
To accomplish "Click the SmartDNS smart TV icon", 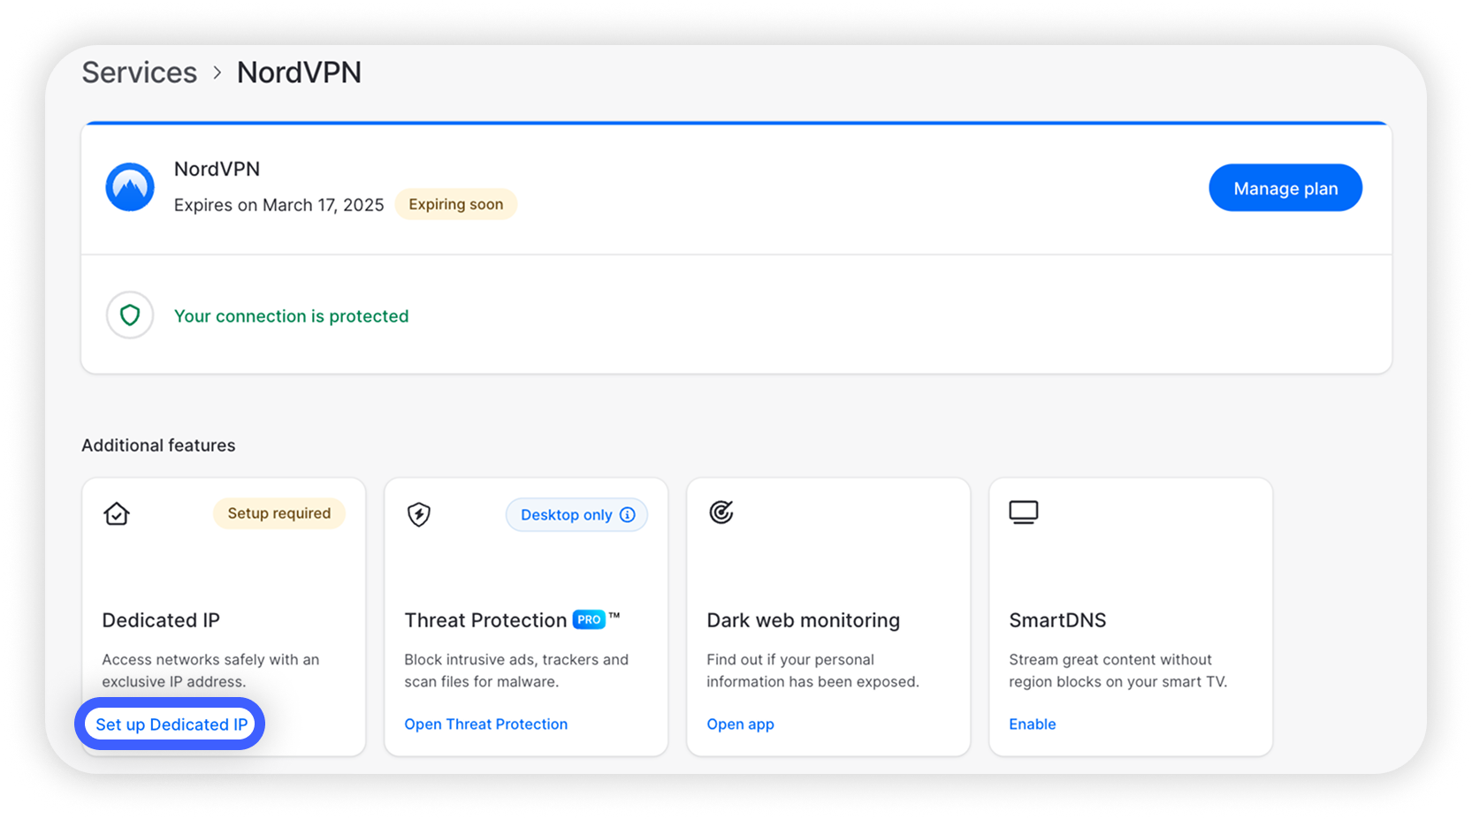I will click(x=1024, y=511).
